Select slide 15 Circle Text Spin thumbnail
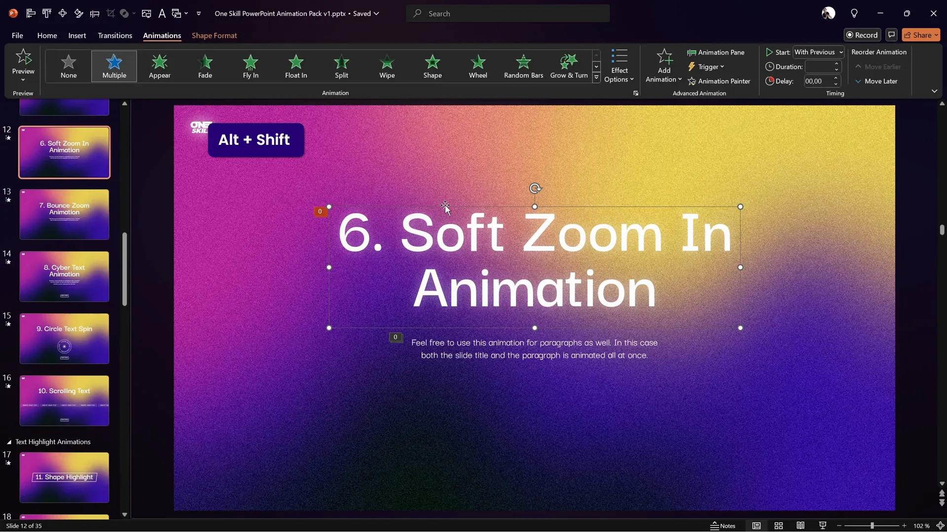Screen dimensions: 947x532 coord(64,339)
